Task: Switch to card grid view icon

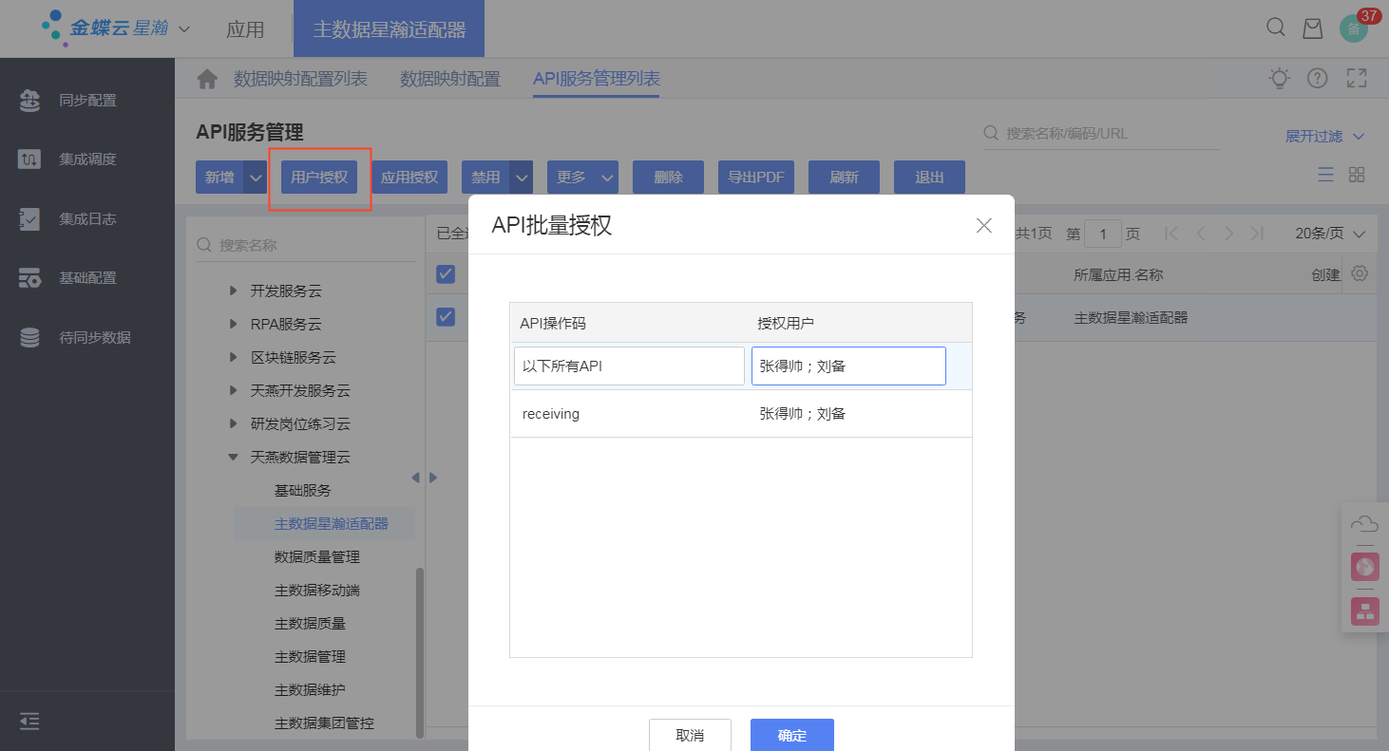Action: point(1357,175)
